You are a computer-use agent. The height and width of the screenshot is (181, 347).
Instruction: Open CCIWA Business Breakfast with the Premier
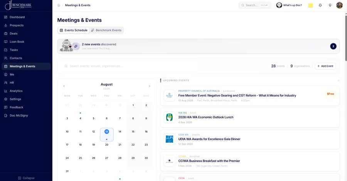[x=250, y=161]
